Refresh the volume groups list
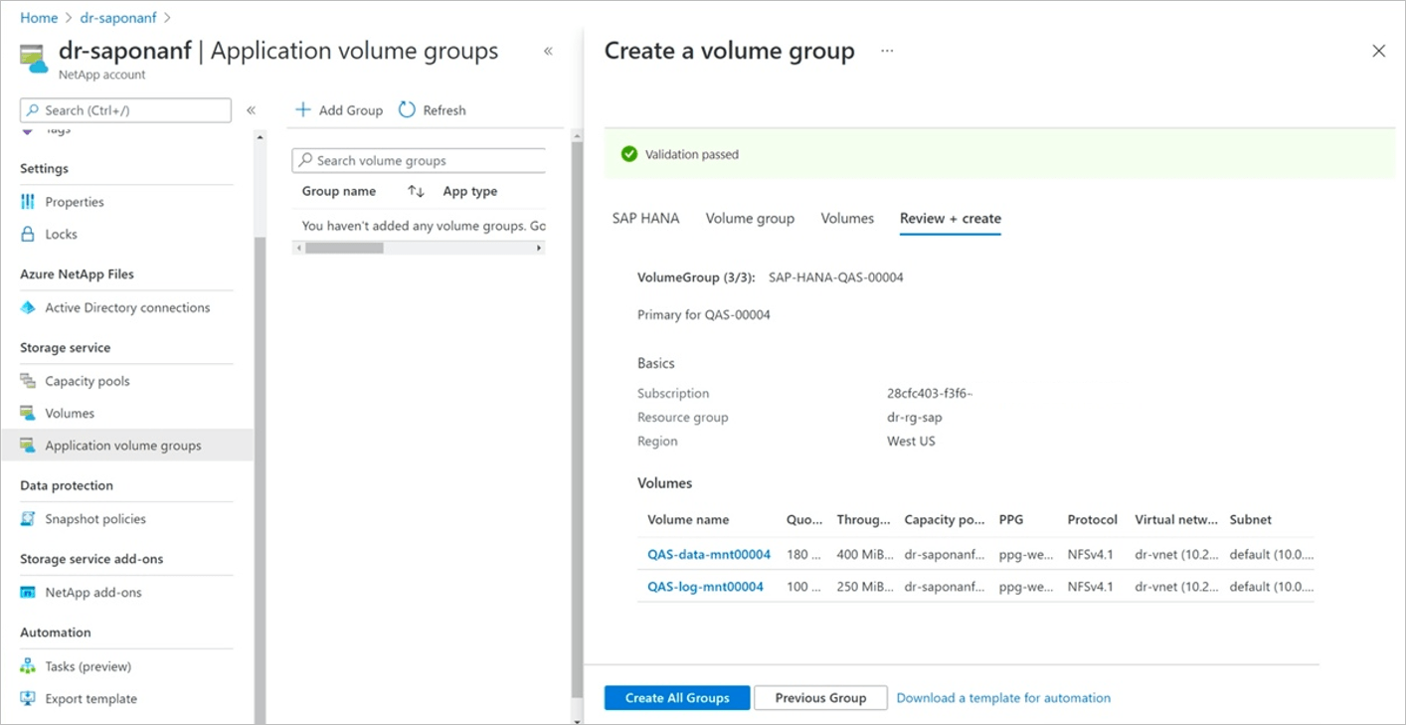The width and height of the screenshot is (1406, 725). point(432,109)
